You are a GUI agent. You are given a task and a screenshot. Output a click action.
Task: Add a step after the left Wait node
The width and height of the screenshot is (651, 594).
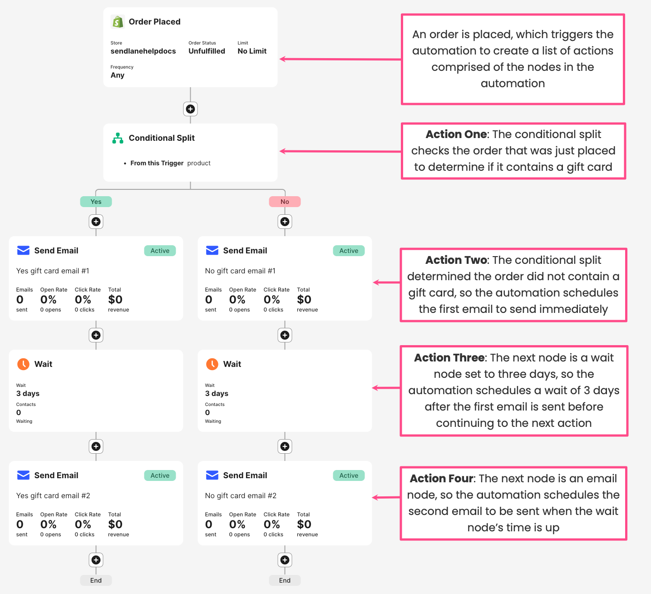point(96,446)
